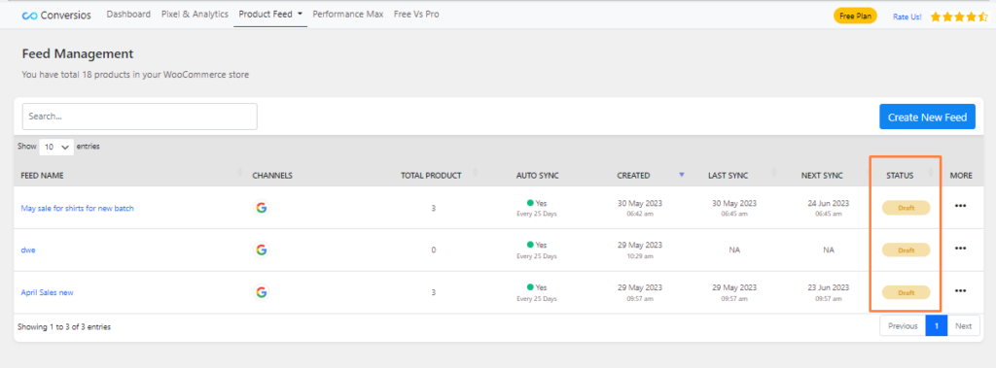
Task: Click Google channel icon for April Sales new
Action: click(x=261, y=292)
